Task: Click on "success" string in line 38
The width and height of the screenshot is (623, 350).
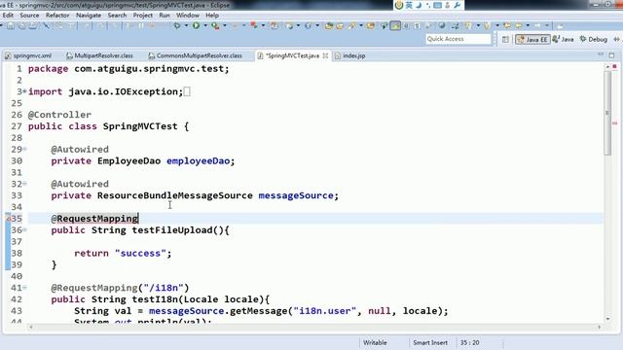Action: [x=140, y=253]
